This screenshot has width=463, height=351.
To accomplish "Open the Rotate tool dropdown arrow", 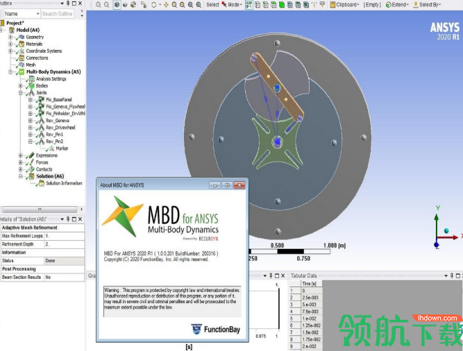I will [x=160, y=5].
